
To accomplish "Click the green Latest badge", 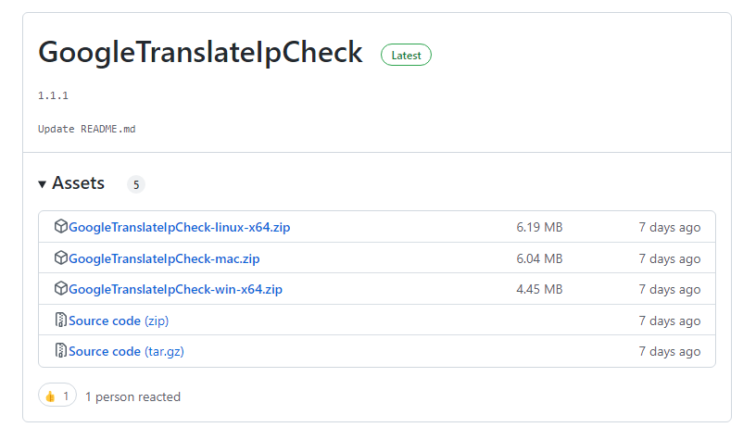I will pyautogui.click(x=406, y=56).
